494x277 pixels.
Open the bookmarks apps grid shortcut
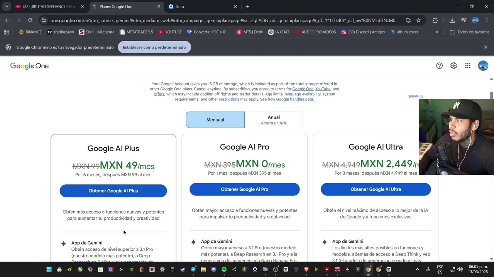(6, 32)
